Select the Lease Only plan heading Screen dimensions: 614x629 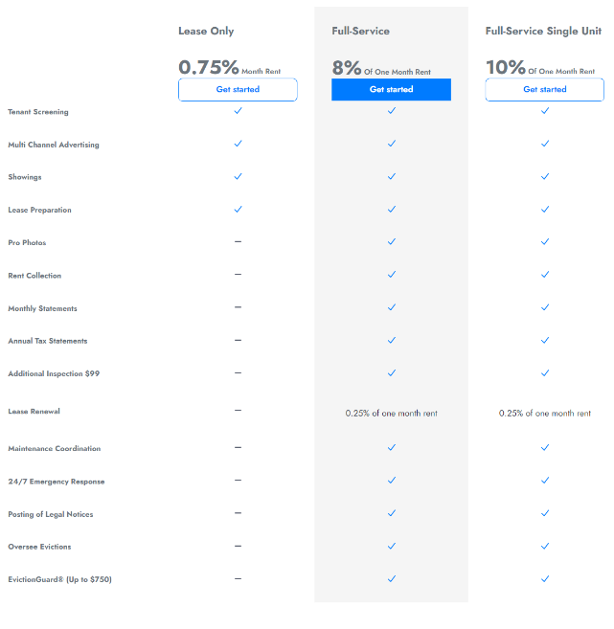pyautogui.click(x=206, y=32)
